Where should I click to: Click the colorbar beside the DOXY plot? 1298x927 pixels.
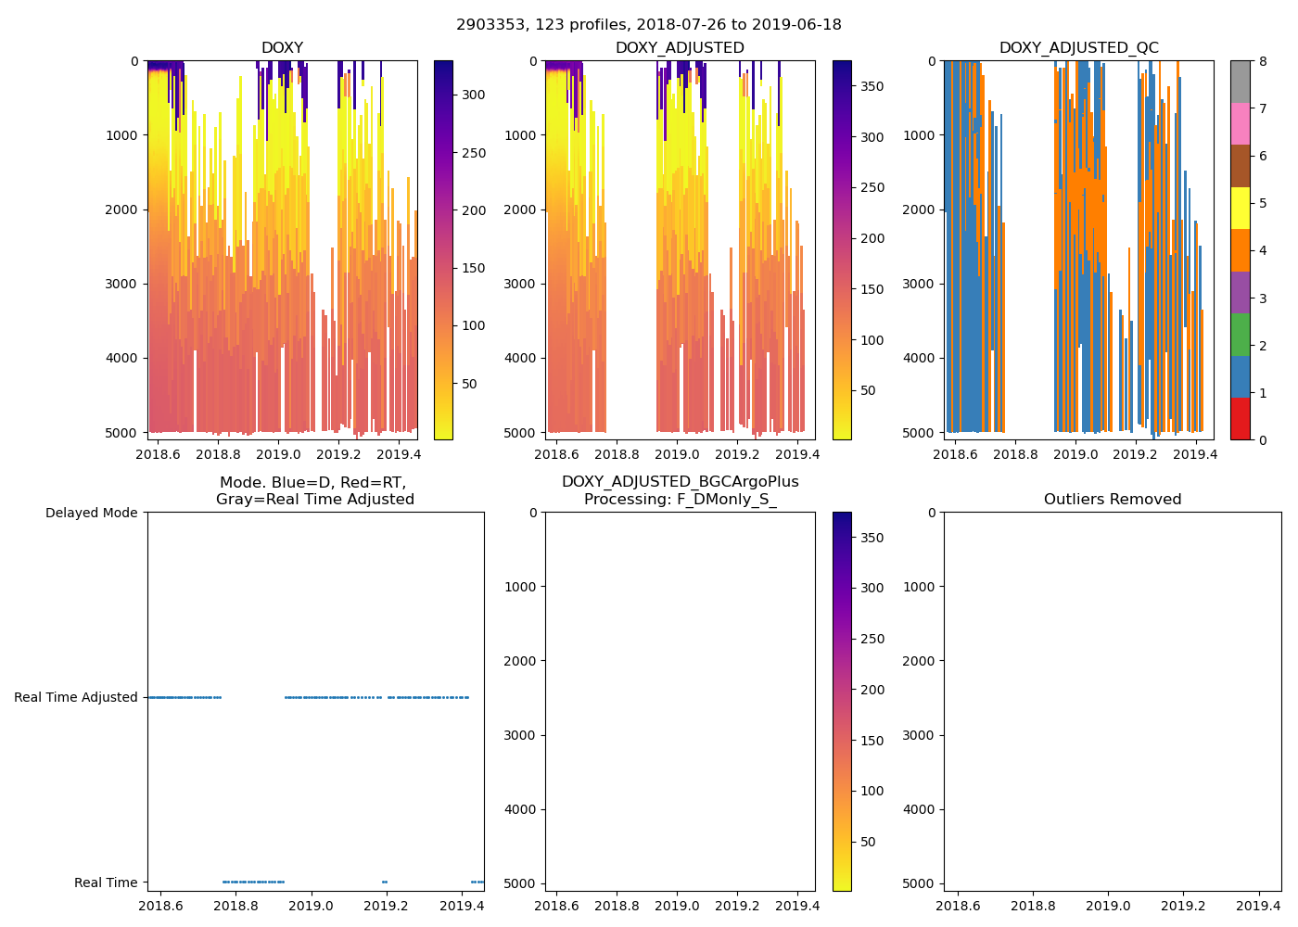[x=443, y=250]
